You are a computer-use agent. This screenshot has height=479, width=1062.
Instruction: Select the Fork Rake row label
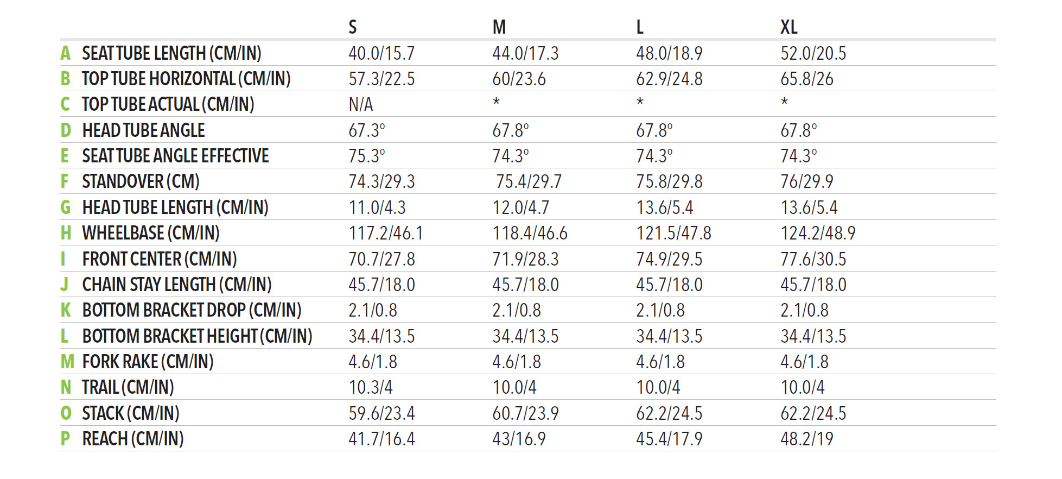148,362
